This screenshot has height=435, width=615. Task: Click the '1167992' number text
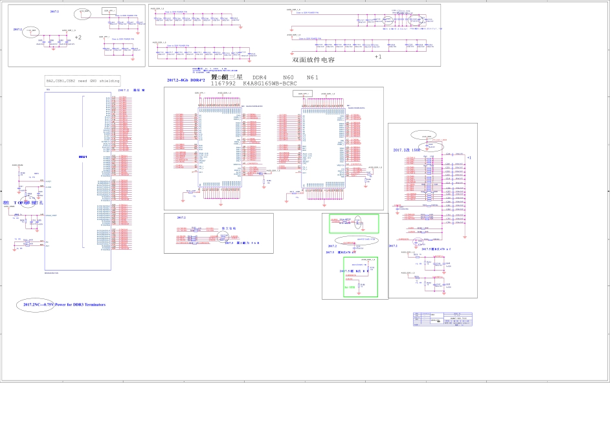(225, 84)
